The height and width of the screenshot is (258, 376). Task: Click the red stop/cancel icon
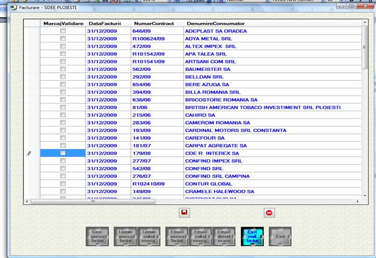tap(270, 213)
